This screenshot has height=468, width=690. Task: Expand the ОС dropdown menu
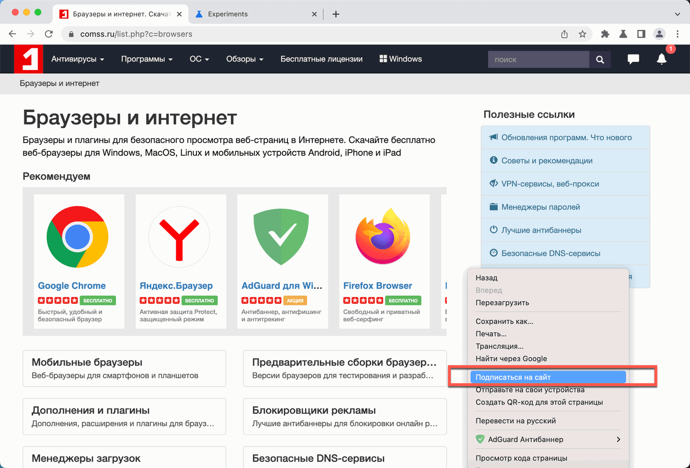(x=199, y=59)
